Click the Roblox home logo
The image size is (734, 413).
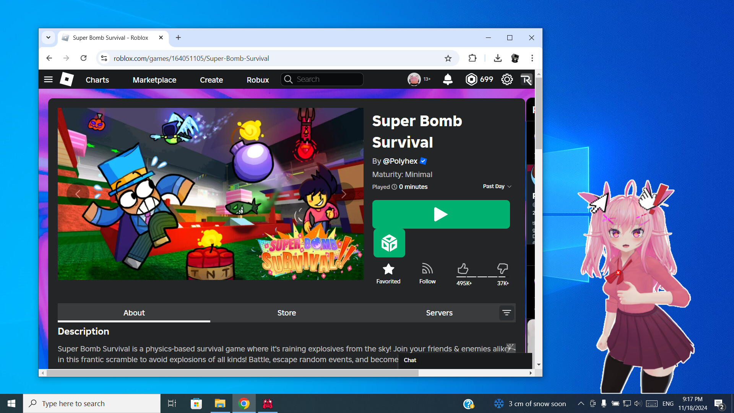(66, 79)
